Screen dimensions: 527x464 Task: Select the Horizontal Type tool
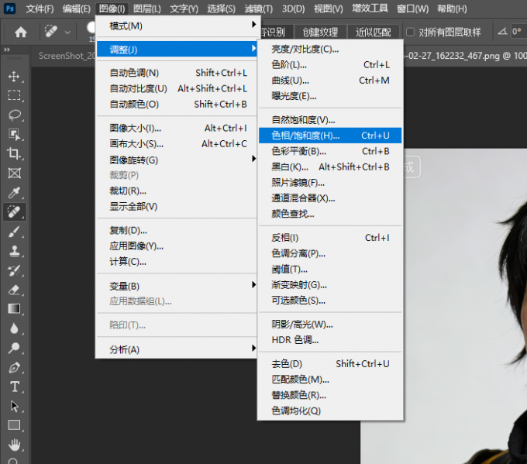tap(14, 387)
